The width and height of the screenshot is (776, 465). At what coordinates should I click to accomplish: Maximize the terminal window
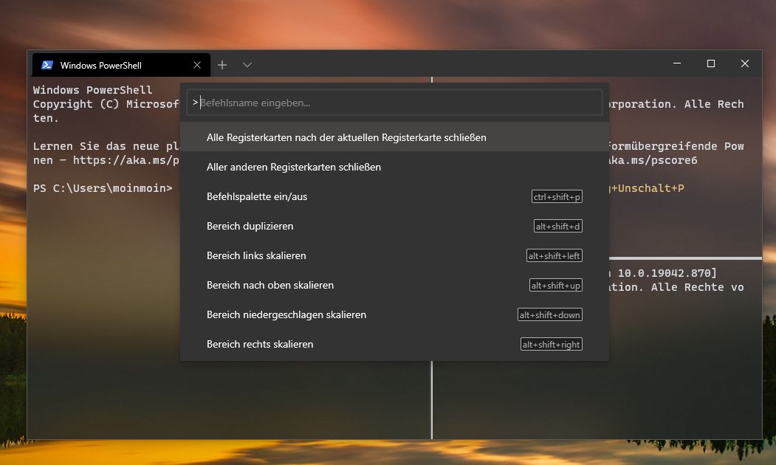[711, 63]
